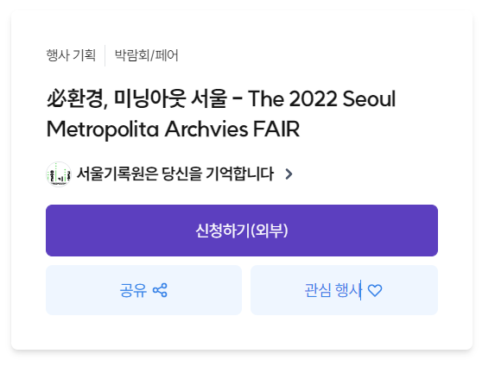
Task: Click the 신청하기(외부) white text label
Action: [242, 231]
